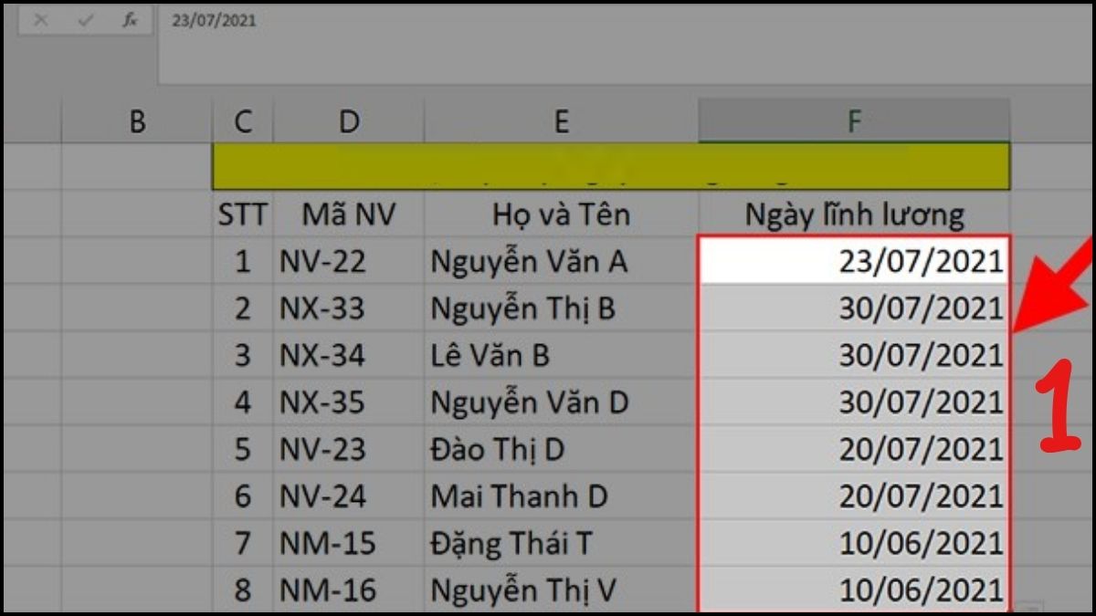This screenshot has width=1096, height=616.
Task: Click the STT header cell
Action: pos(242,214)
